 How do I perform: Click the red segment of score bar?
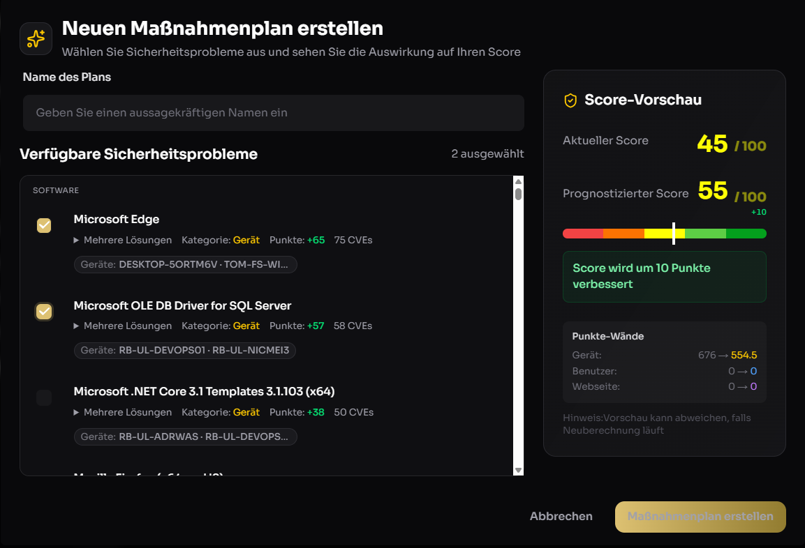click(583, 234)
